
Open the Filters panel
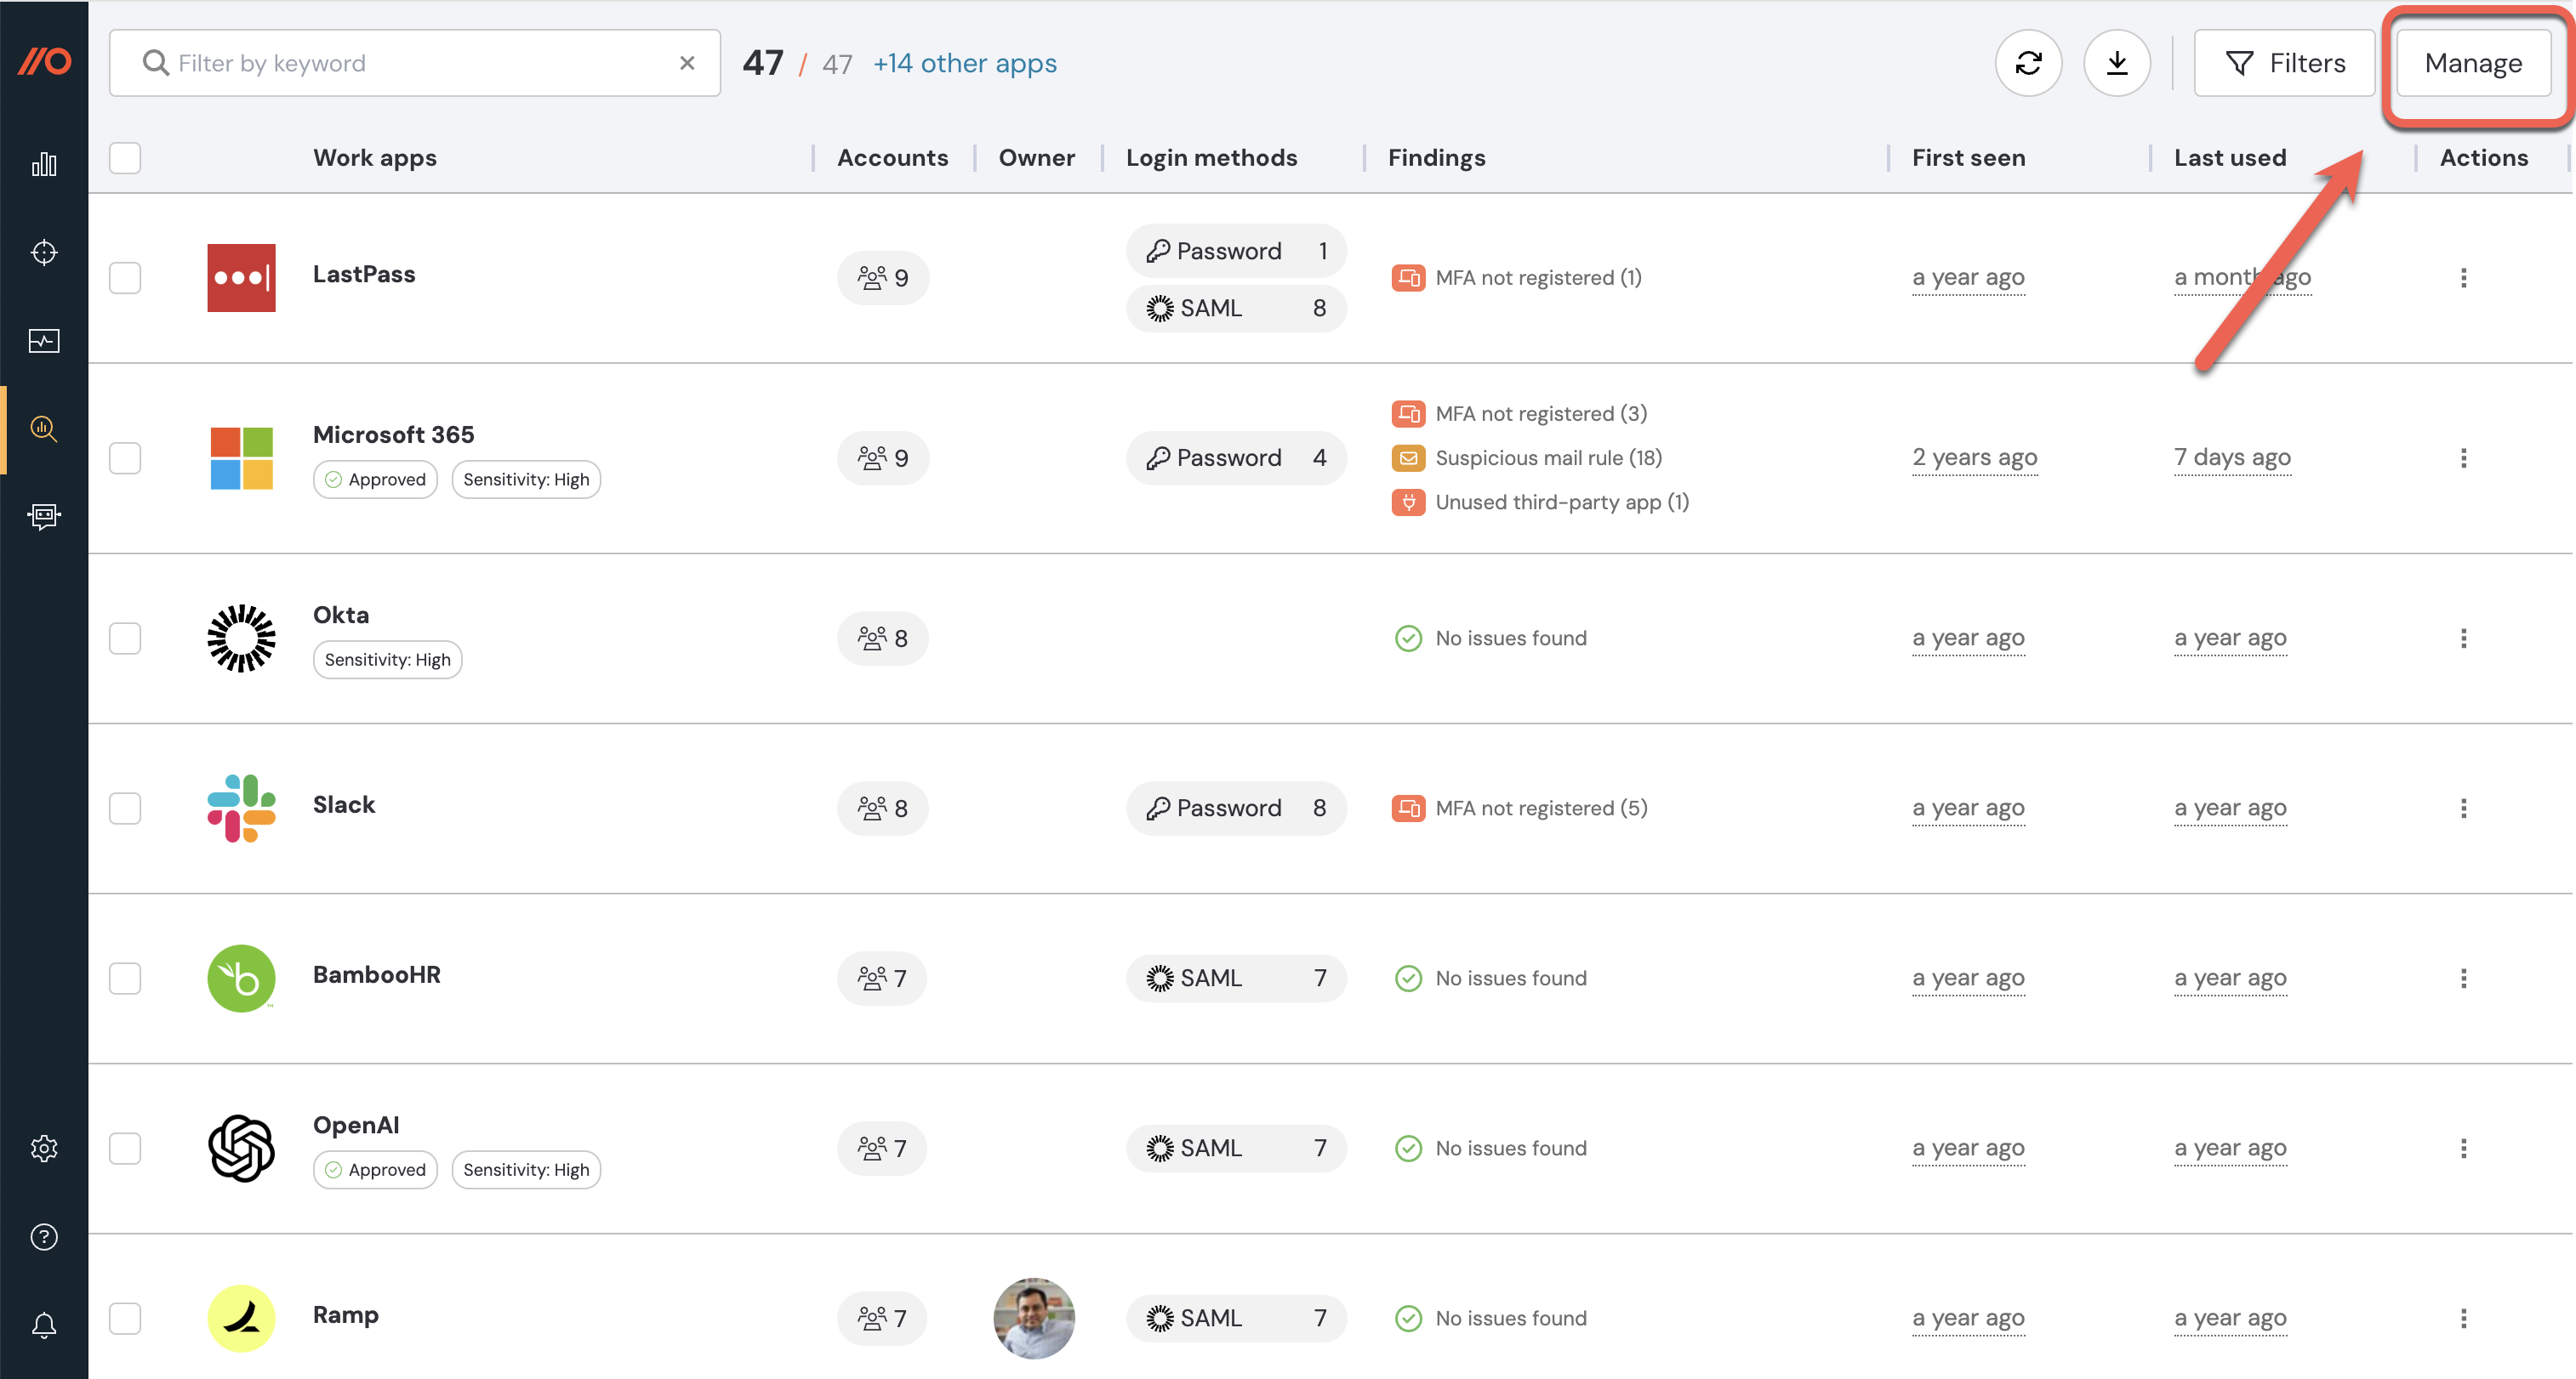[x=2284, y=63]
